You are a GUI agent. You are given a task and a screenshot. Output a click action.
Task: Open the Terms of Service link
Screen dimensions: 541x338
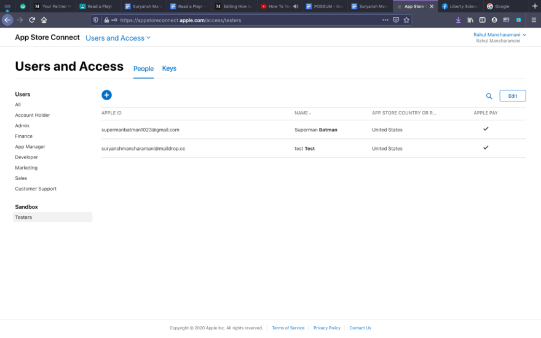tap(288, 328)
